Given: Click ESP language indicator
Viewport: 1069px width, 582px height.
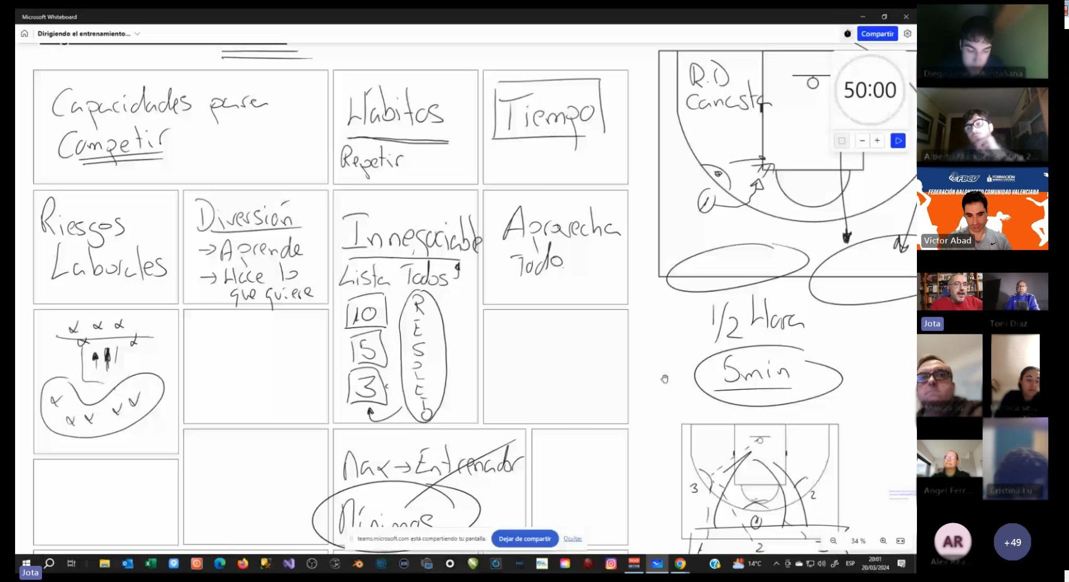Looking at the screenshot, I should [x=850, y=564].
